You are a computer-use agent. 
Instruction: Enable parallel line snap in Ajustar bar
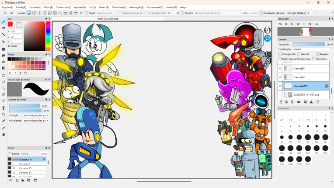[x=34, y=13]
